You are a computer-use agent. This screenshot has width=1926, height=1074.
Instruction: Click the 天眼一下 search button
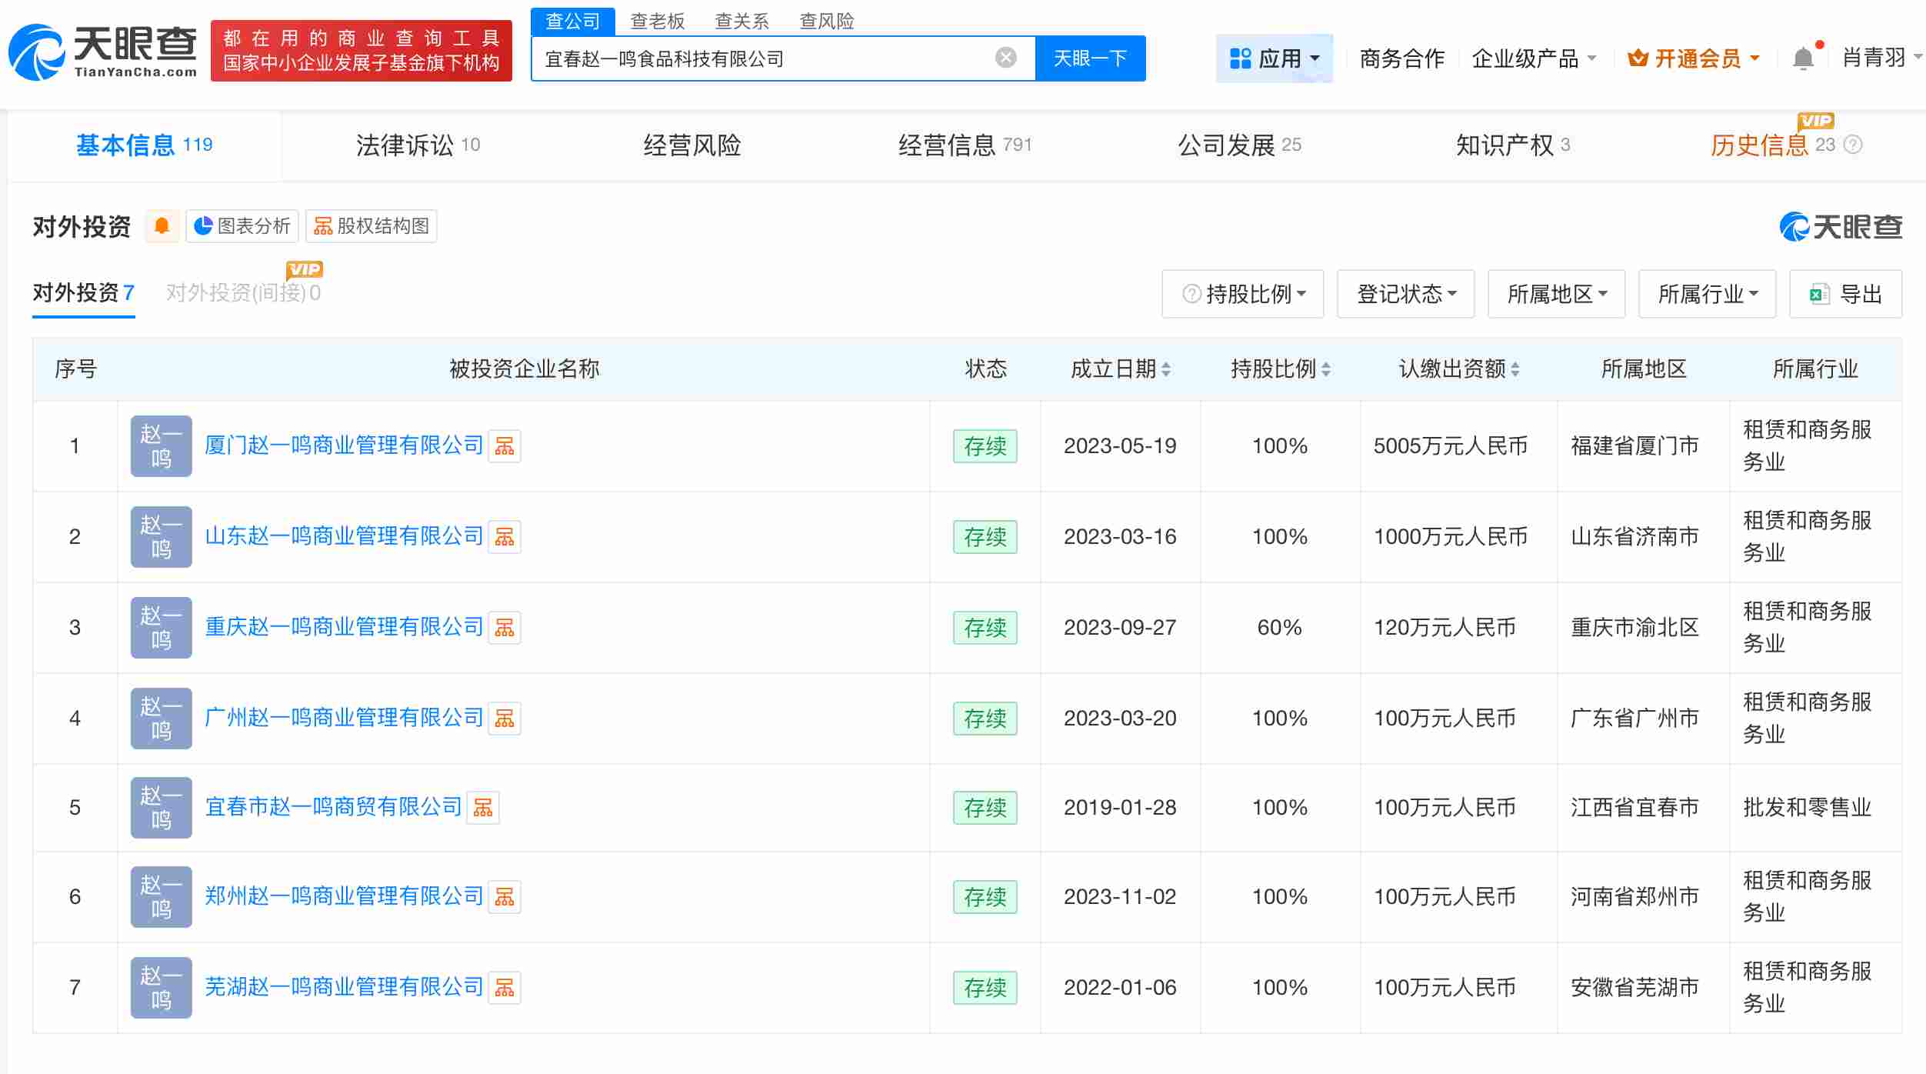tap(1091, 58)
